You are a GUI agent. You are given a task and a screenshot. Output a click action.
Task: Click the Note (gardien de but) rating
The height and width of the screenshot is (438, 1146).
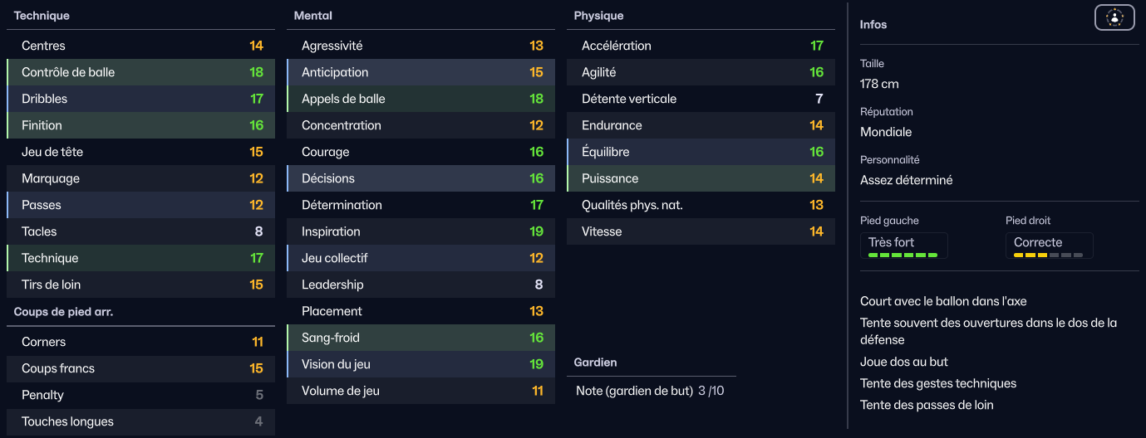[x=650, y=390]
